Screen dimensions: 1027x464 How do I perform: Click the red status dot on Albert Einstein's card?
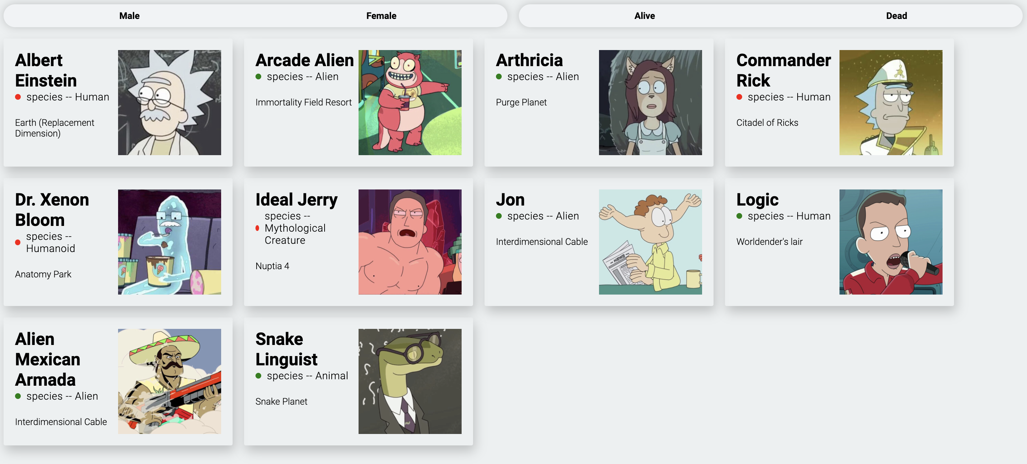(x=18, y=97)
